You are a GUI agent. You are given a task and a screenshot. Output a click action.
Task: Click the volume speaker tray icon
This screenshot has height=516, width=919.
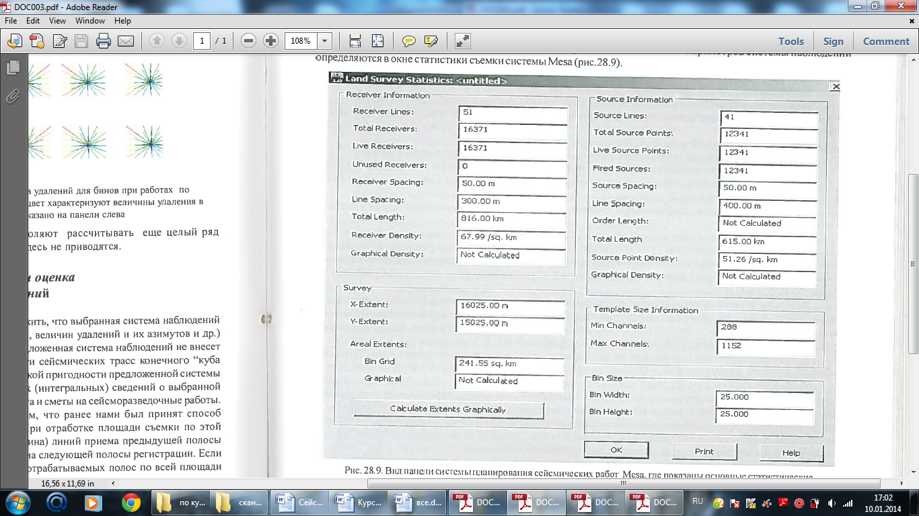click(x=832, y=503)
